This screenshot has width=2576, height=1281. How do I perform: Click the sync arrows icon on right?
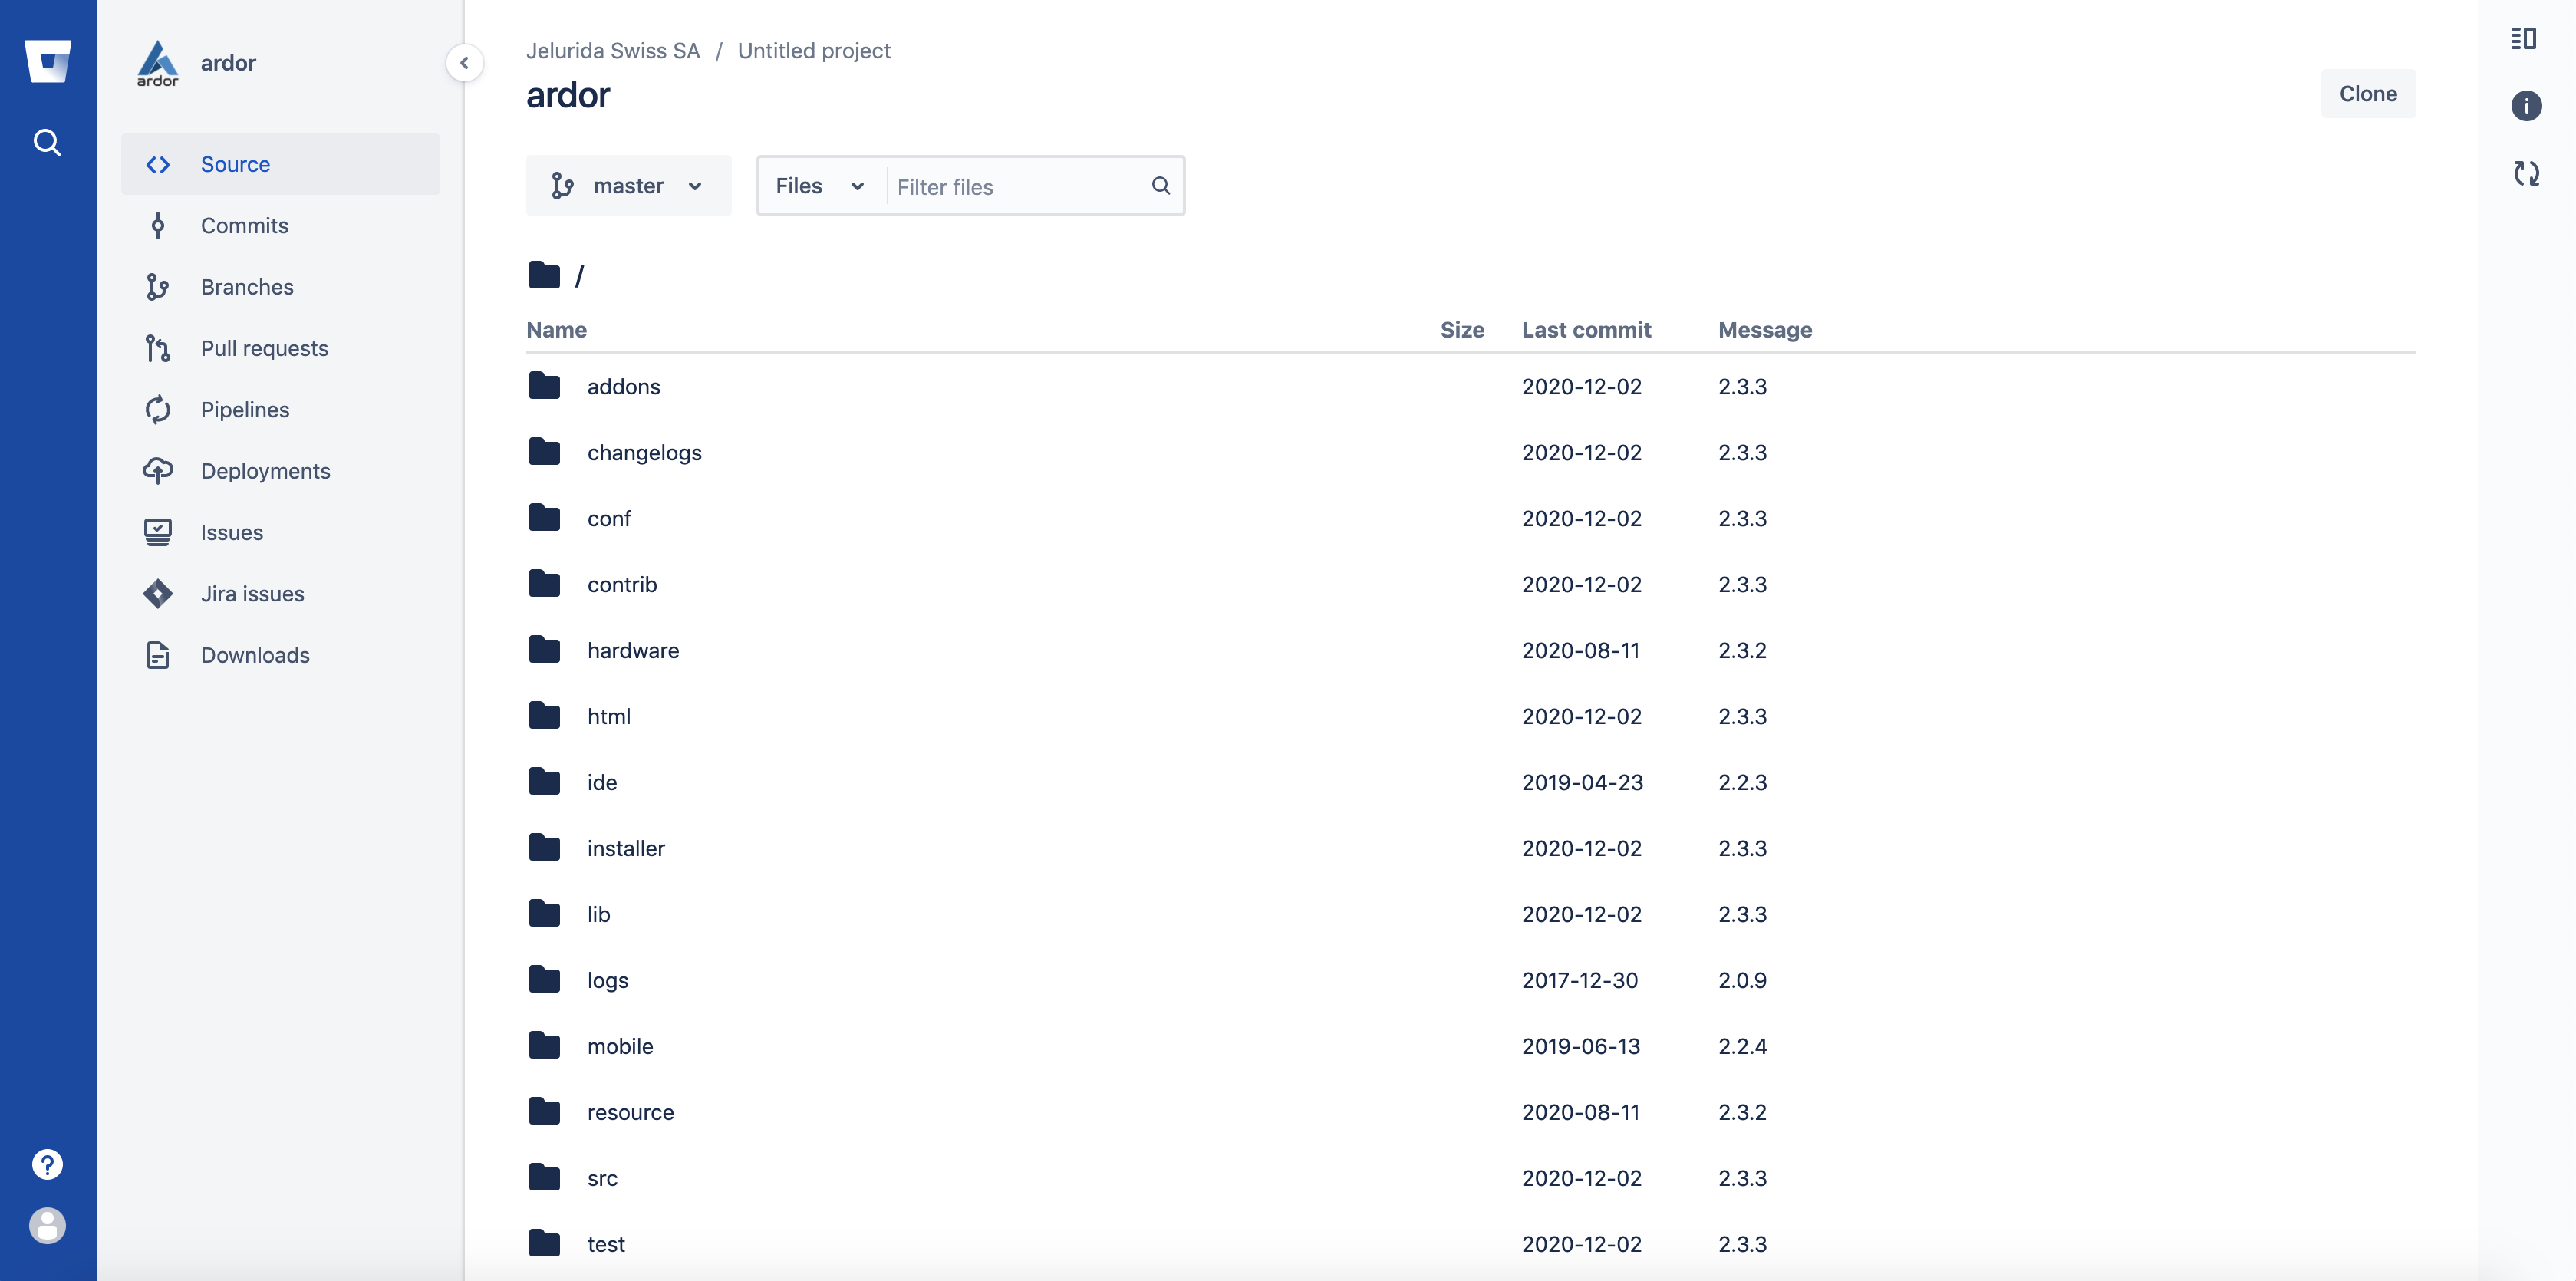point(2525,173)
